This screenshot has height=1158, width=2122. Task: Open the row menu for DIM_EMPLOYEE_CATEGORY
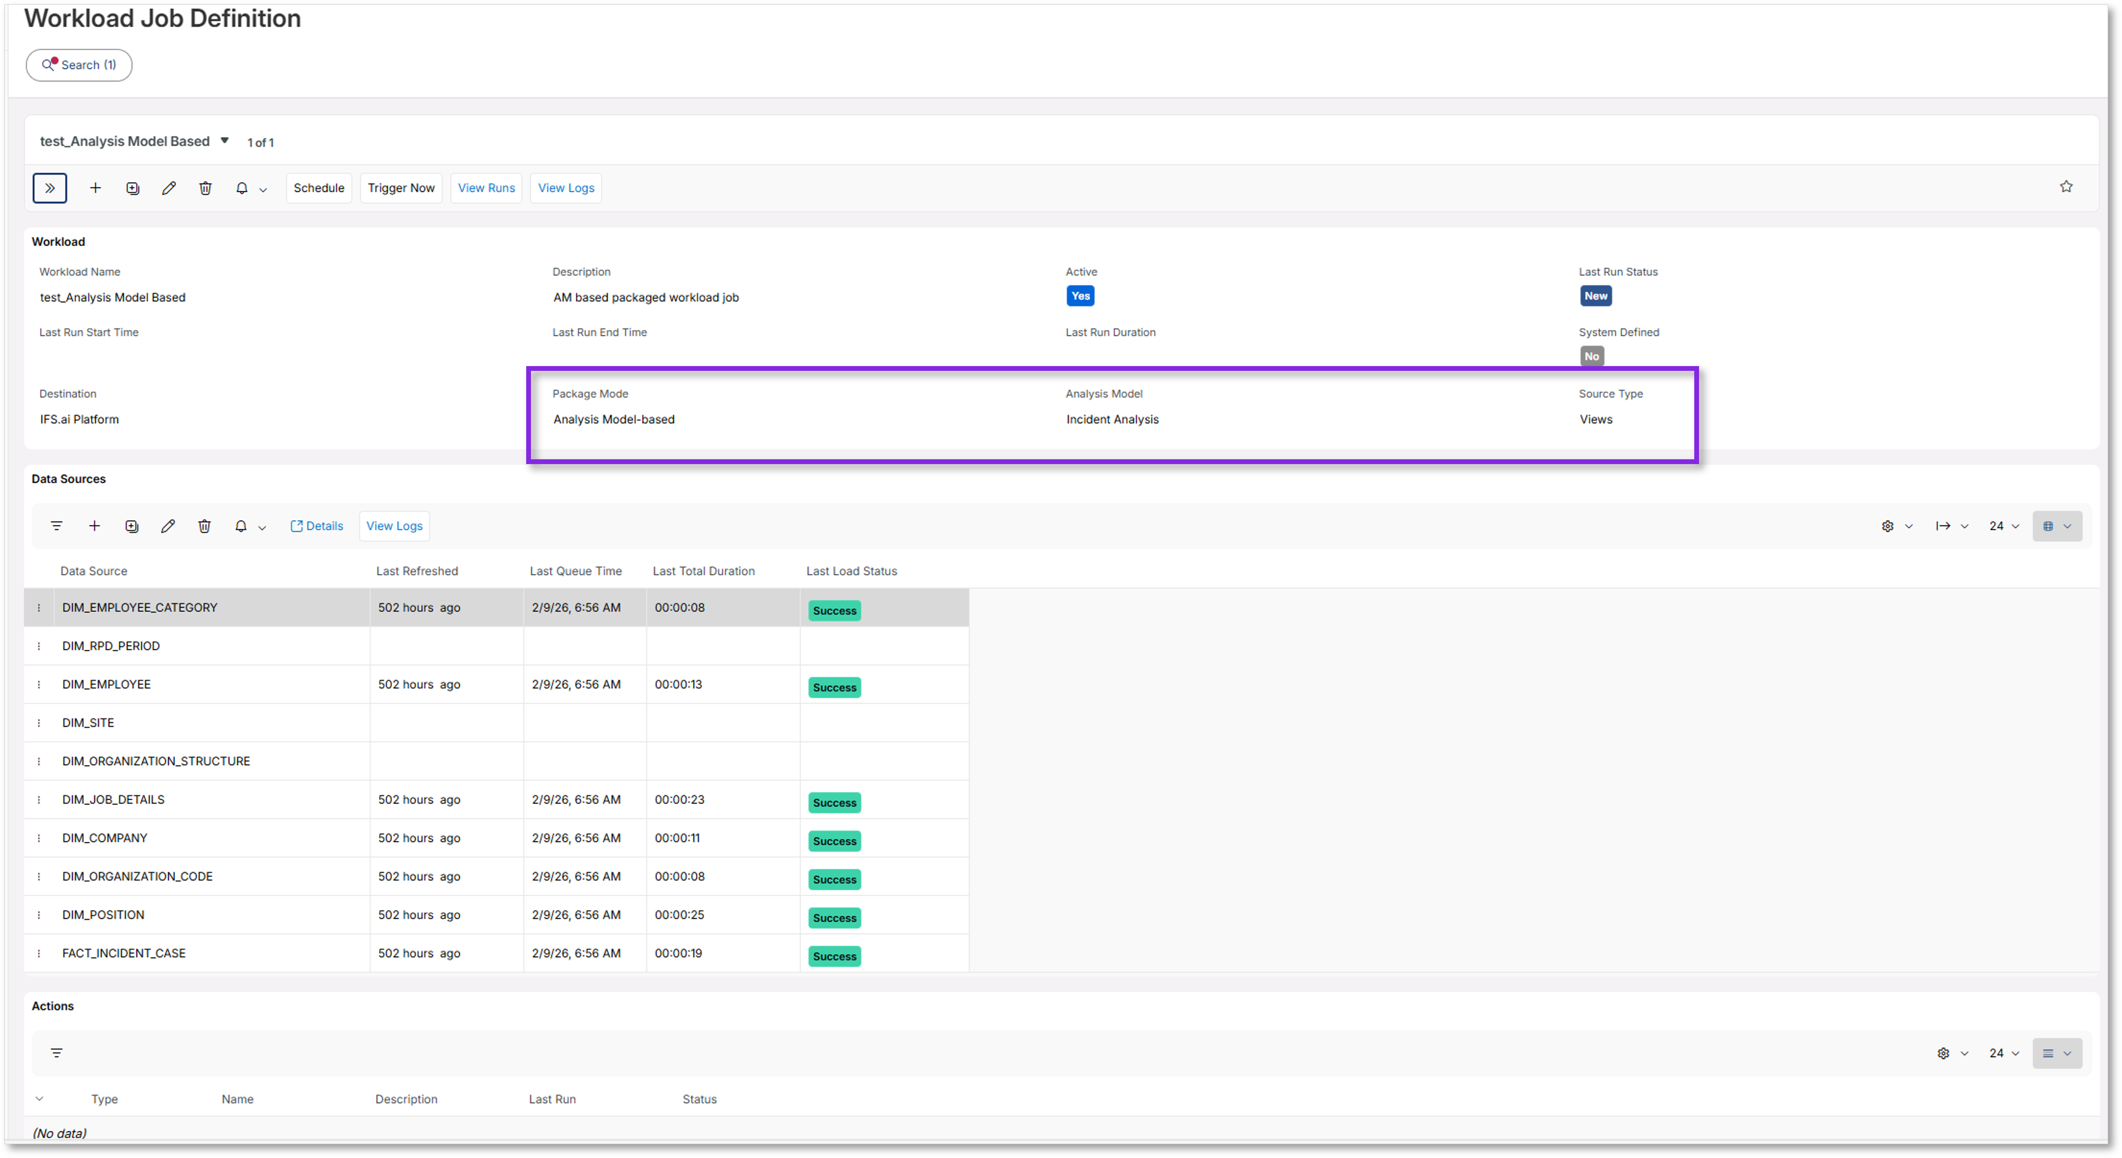tap(39, 607)
